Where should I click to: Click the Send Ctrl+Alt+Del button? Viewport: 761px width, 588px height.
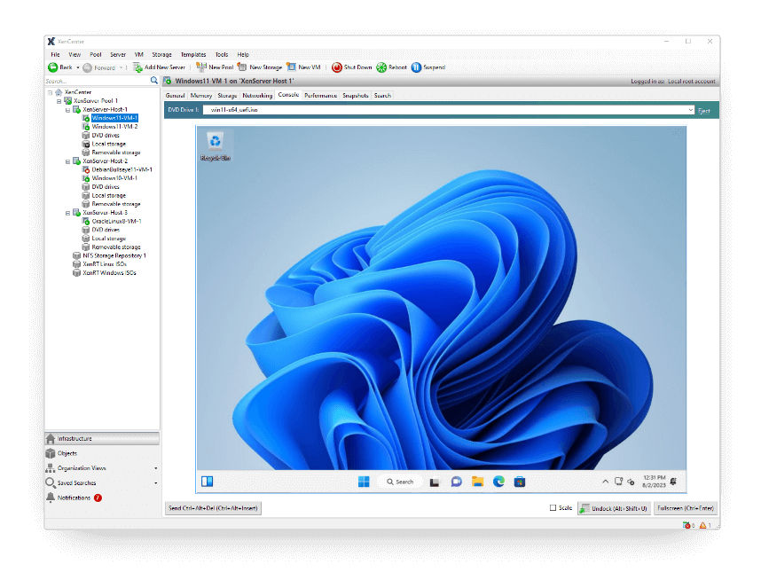click(x=213, y=508)
